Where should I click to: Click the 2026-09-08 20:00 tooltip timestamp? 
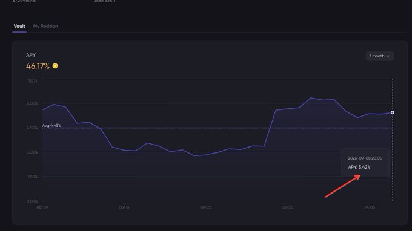365,158
